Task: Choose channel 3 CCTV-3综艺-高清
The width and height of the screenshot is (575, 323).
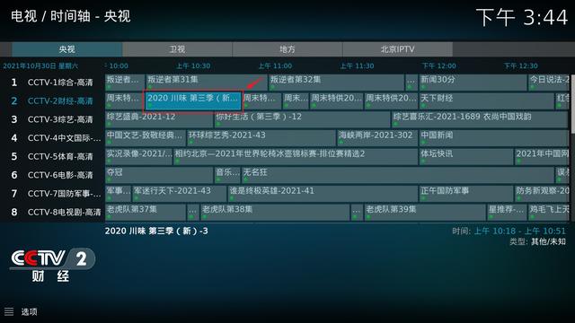Action: pos(52,119)
